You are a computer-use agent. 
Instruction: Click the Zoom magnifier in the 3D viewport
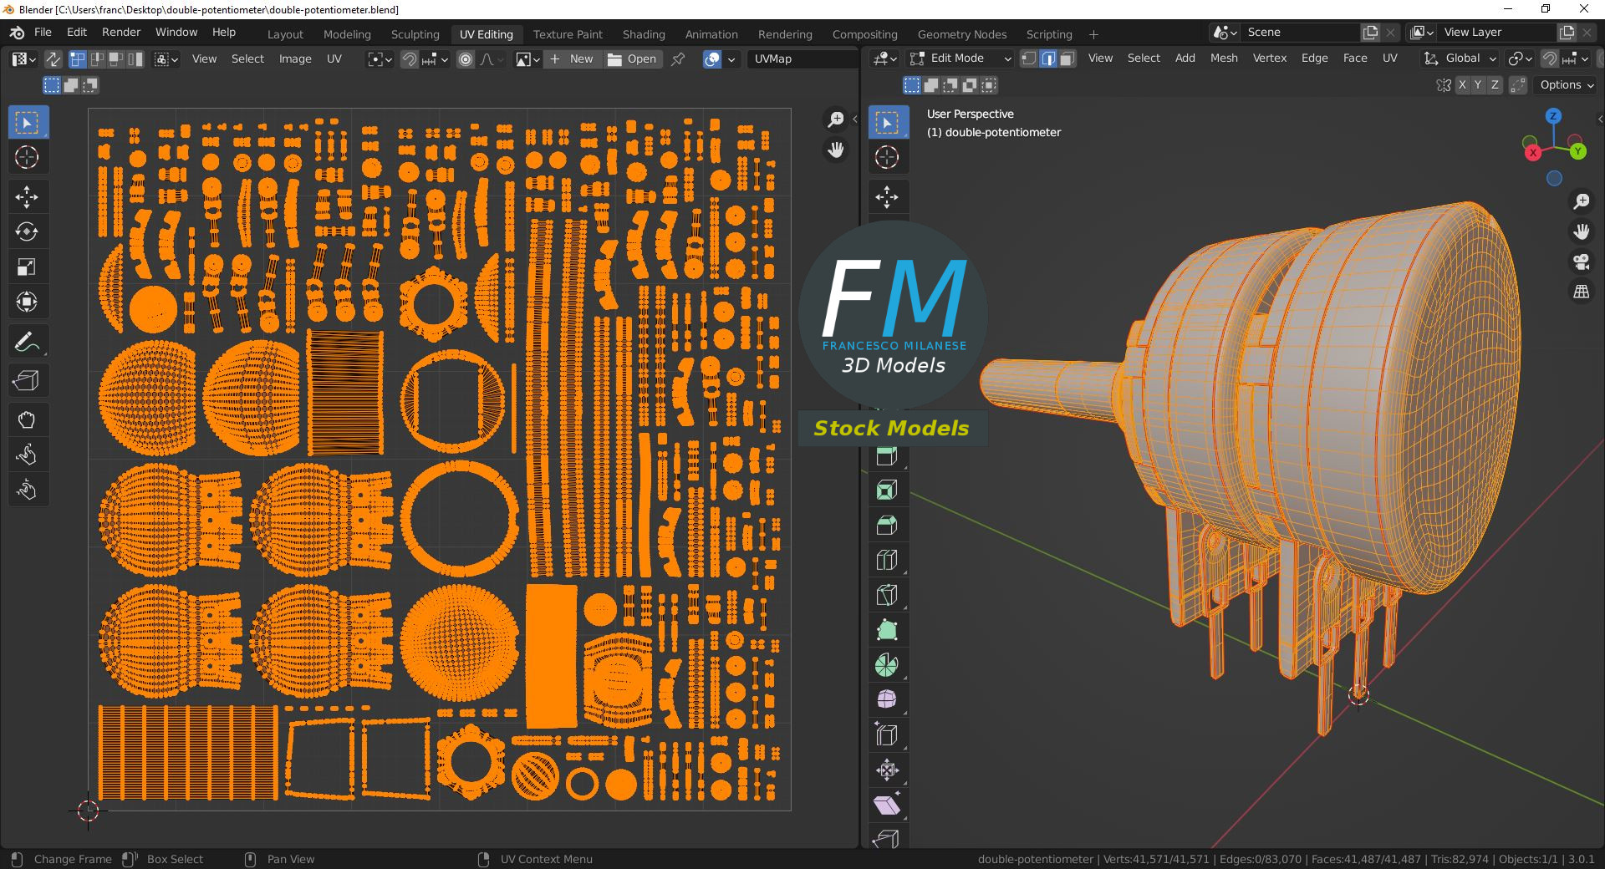point(1581,201)
